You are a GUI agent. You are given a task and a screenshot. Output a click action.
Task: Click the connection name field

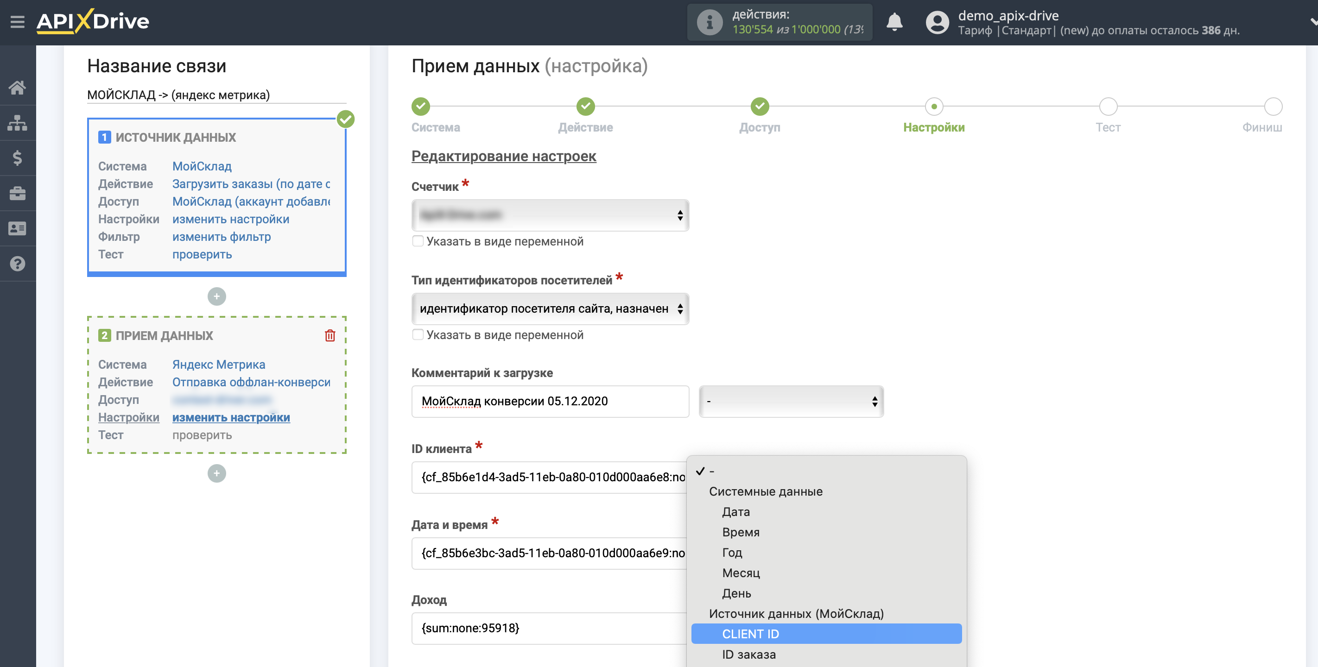tap(216, 95)
